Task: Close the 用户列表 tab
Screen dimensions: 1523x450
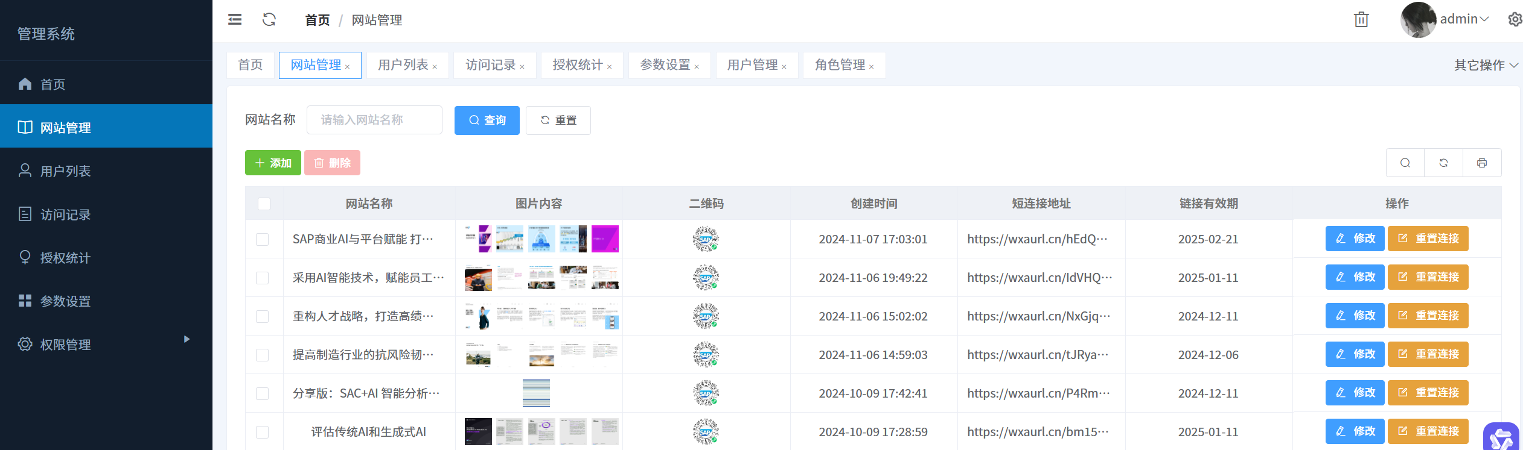Action: [435, 67]
